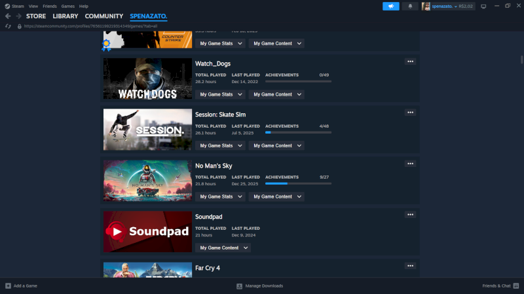The width and height of the screenshot is (524, 294).
Task: Switch to the LIBRARY tab
Action: (65, 16)
